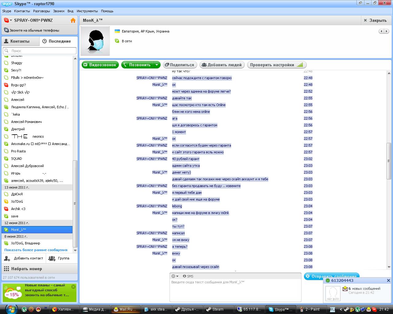Switch to the Контакты tab
This screenshot has height=314, width=393.
(x=21, y=41)
